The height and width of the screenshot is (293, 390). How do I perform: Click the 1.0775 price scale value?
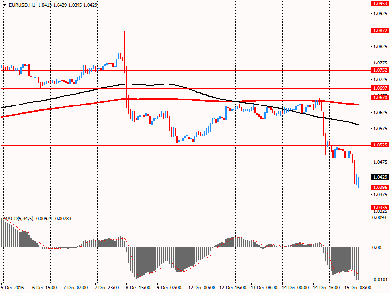[380, 63]
